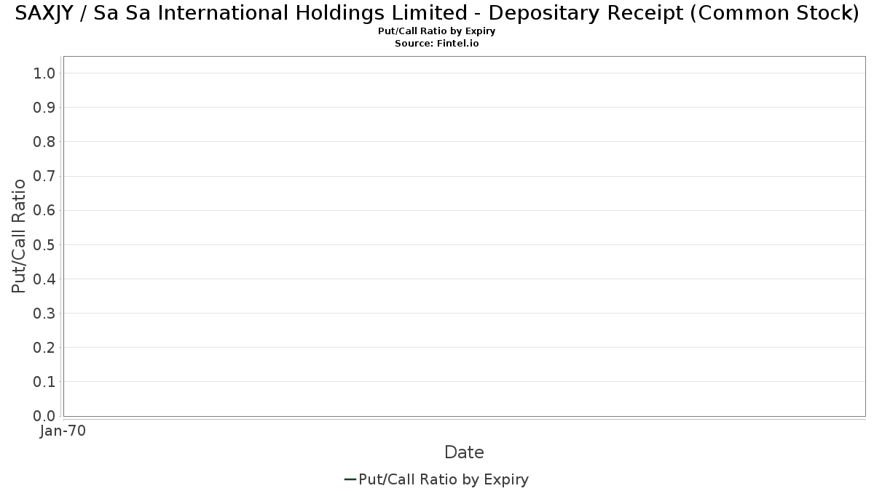The height and width of the screenshot is (491, 874).
Task: Toggle the Put/Call Ratio by Expiry legend label
Action: tap(444, 479)
